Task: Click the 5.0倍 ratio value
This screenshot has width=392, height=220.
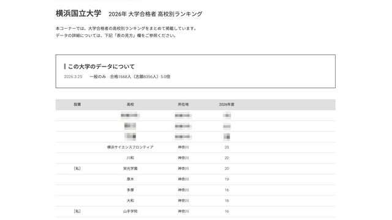Action: [x=165, y=76]
